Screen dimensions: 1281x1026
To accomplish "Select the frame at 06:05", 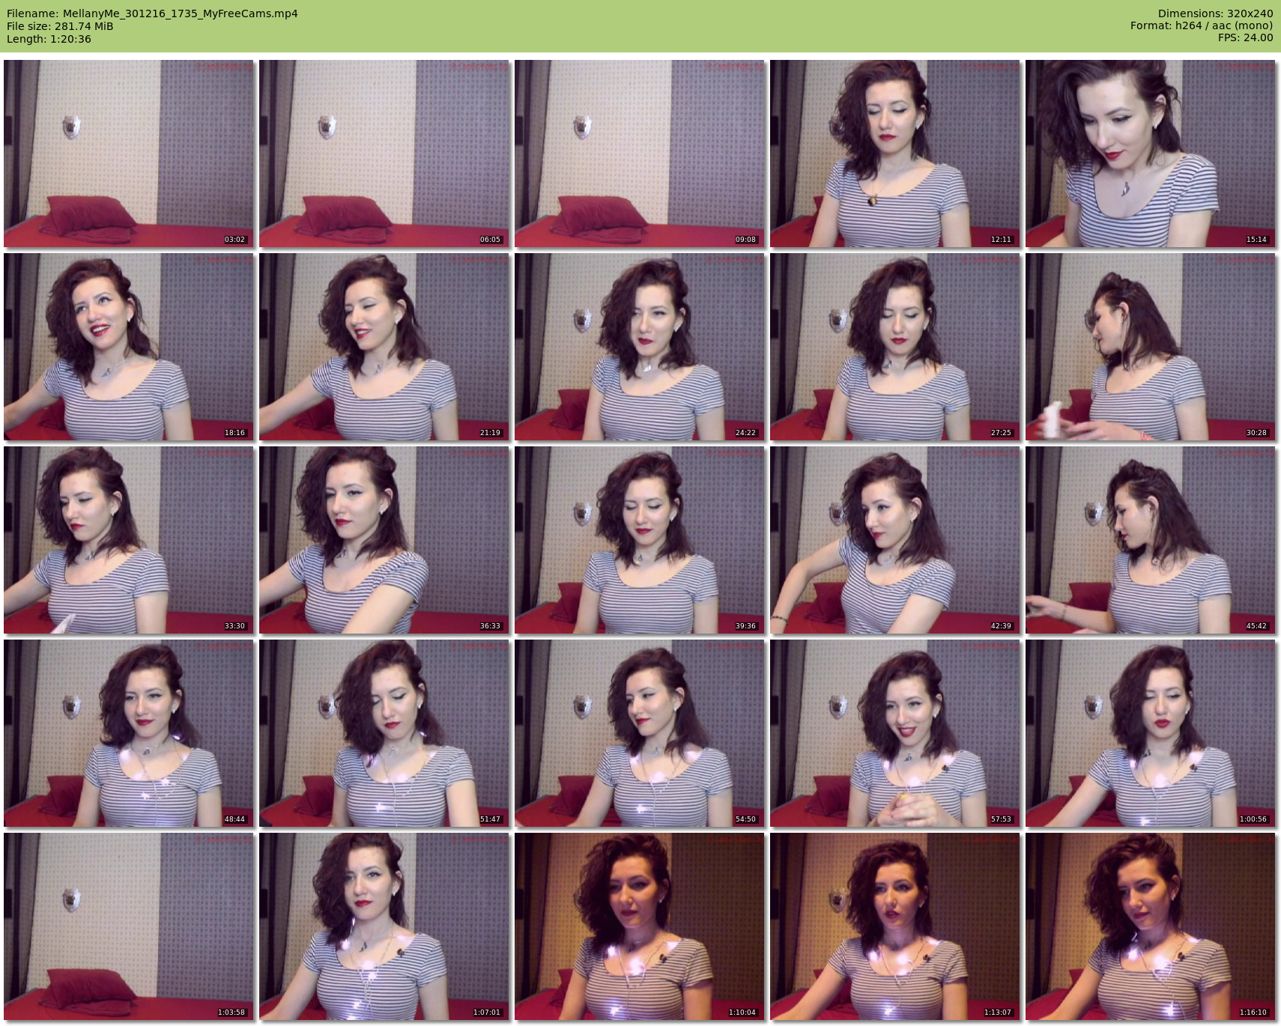I will (384, 154).
